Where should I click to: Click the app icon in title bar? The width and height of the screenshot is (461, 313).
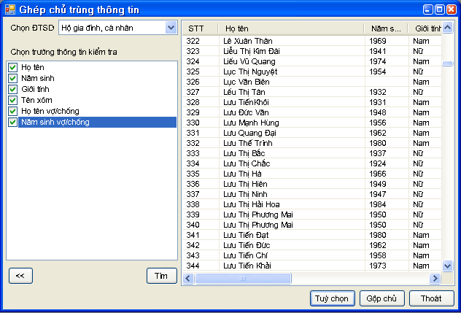pos(9,9)
